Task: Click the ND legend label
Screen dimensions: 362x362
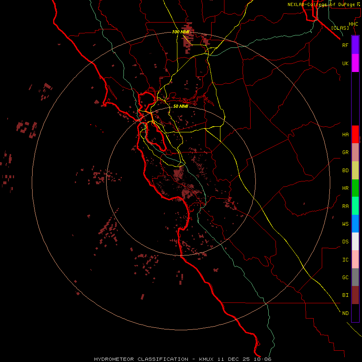Action: point(345,313)
